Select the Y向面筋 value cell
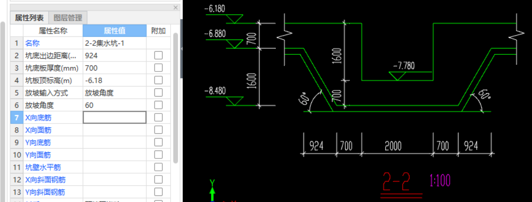The image size is (532, 202). [x=115, y=155]
